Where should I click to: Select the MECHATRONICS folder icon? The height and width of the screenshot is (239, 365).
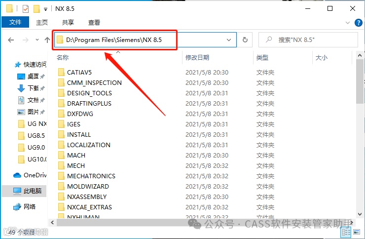click(x=61, y=176)
